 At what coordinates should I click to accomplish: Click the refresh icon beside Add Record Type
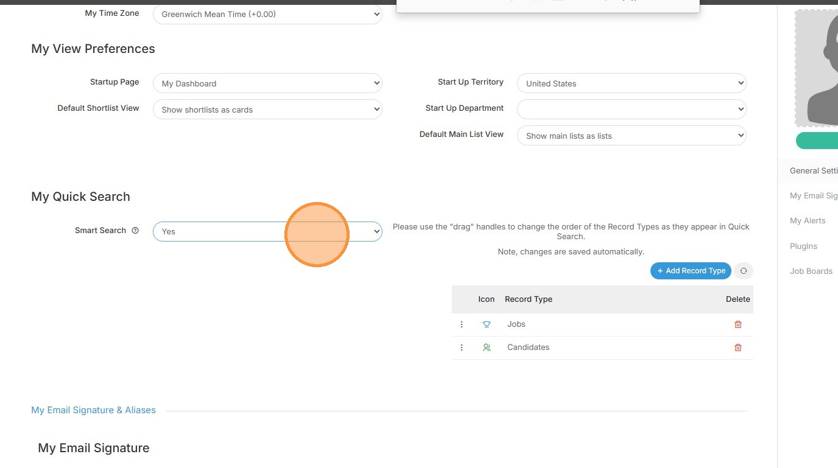pos(743,271)
